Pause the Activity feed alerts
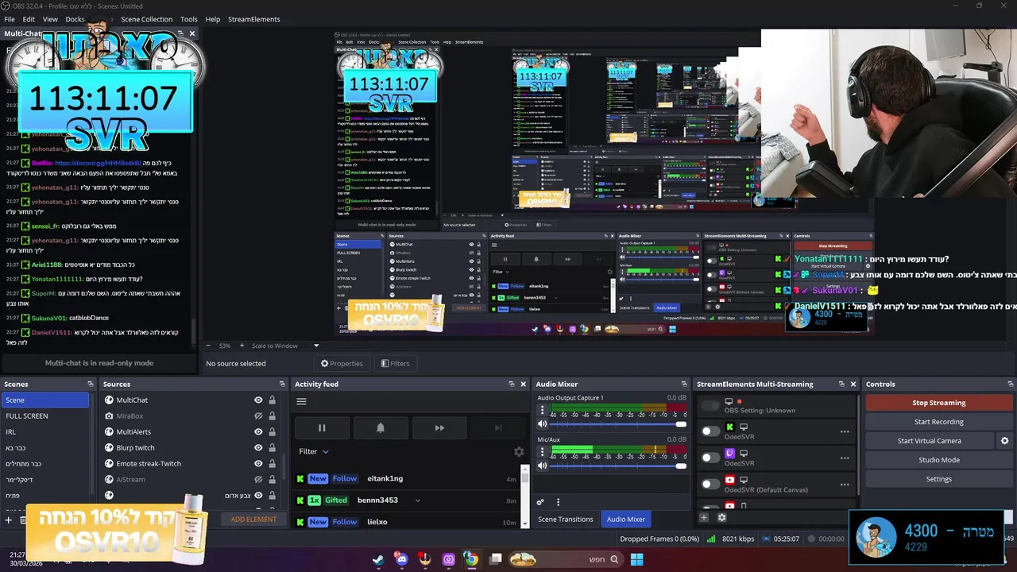Viewport: 1017px width, 572px height. point(322,427)
